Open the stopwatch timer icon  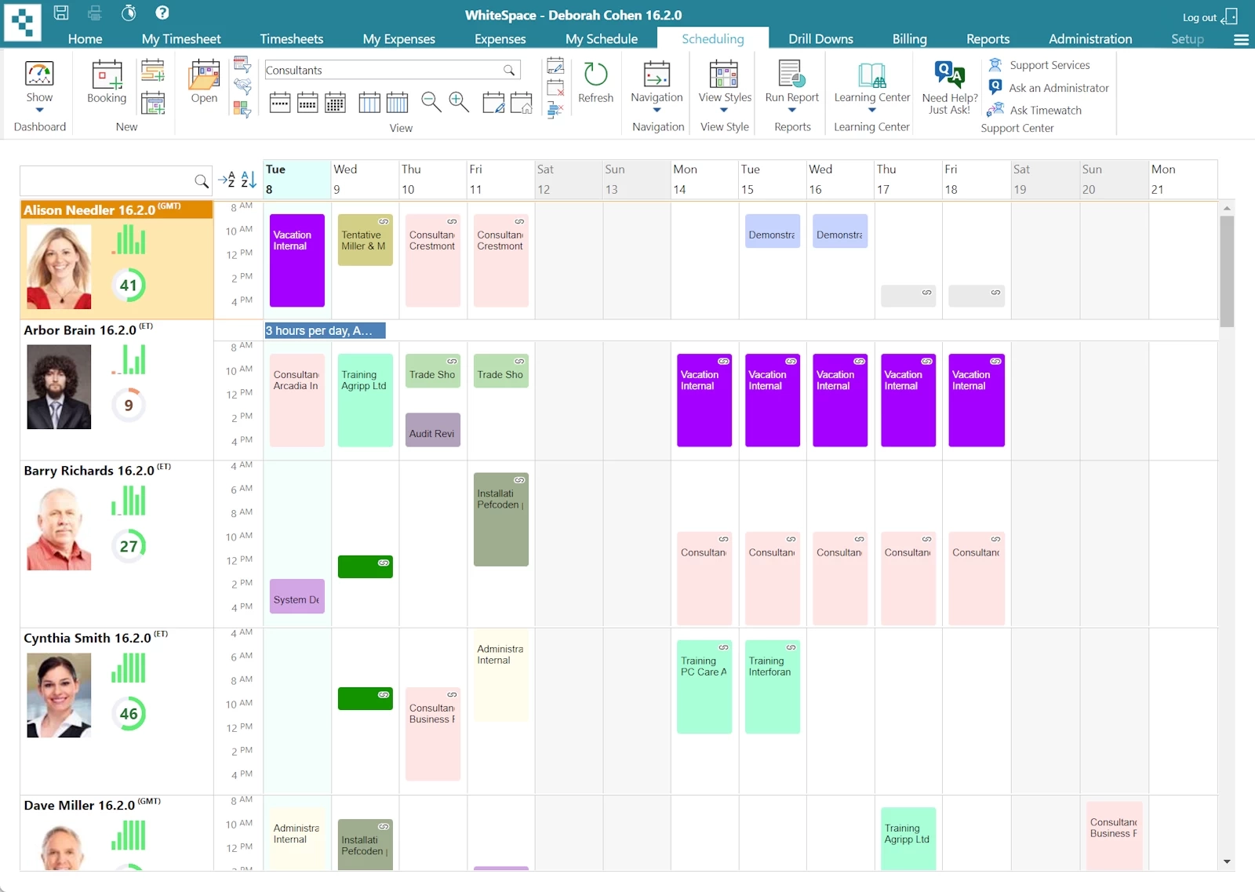point(129,13)
